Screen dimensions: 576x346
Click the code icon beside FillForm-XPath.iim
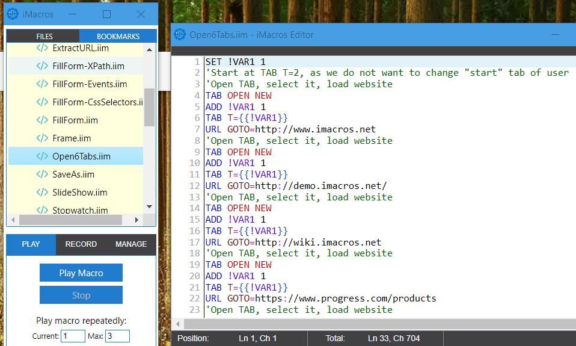(42, 66)
